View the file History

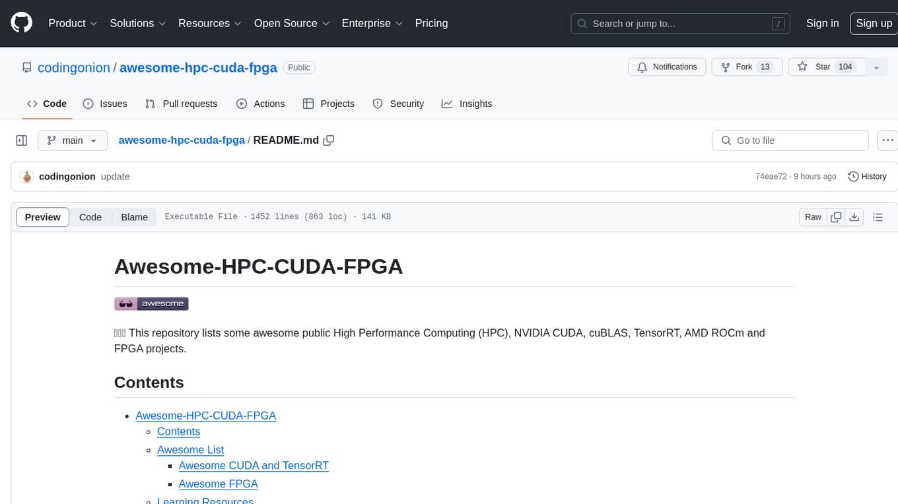coord(867,177)
